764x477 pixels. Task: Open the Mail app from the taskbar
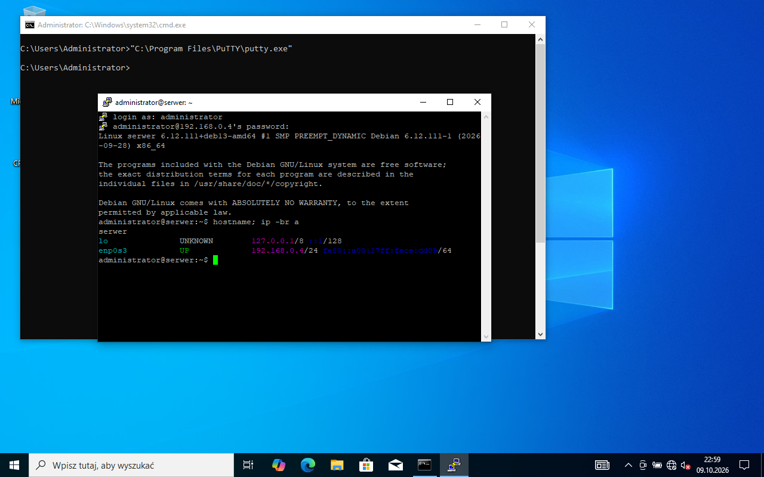[395, 465]
